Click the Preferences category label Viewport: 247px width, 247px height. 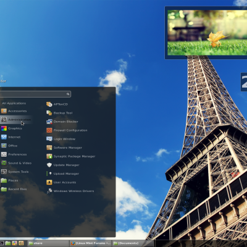17,154
